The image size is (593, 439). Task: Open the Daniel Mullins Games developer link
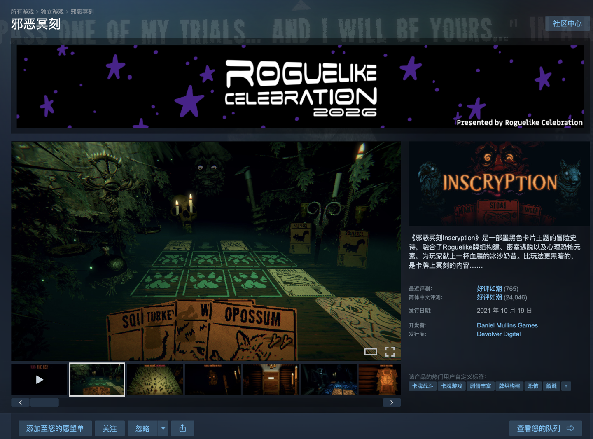pos(507,325)
